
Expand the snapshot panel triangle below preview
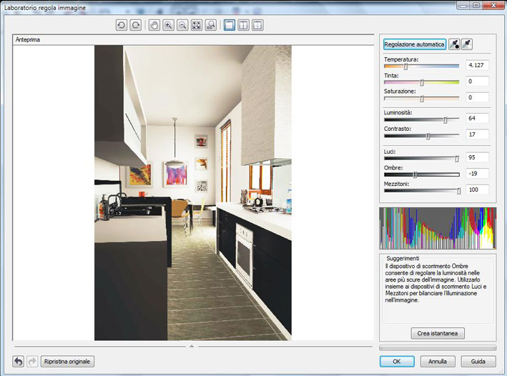tap(191, 346)
